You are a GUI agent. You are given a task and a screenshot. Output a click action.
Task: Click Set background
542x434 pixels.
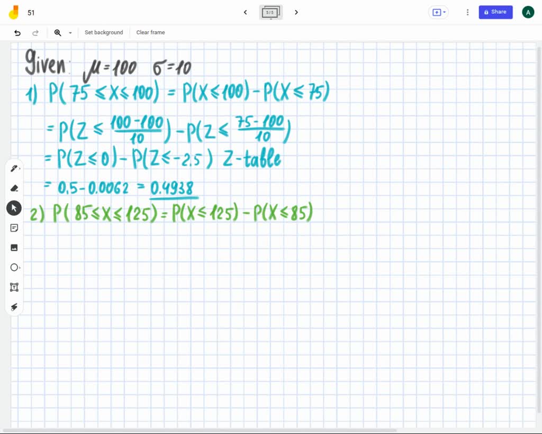click(104, 32)
